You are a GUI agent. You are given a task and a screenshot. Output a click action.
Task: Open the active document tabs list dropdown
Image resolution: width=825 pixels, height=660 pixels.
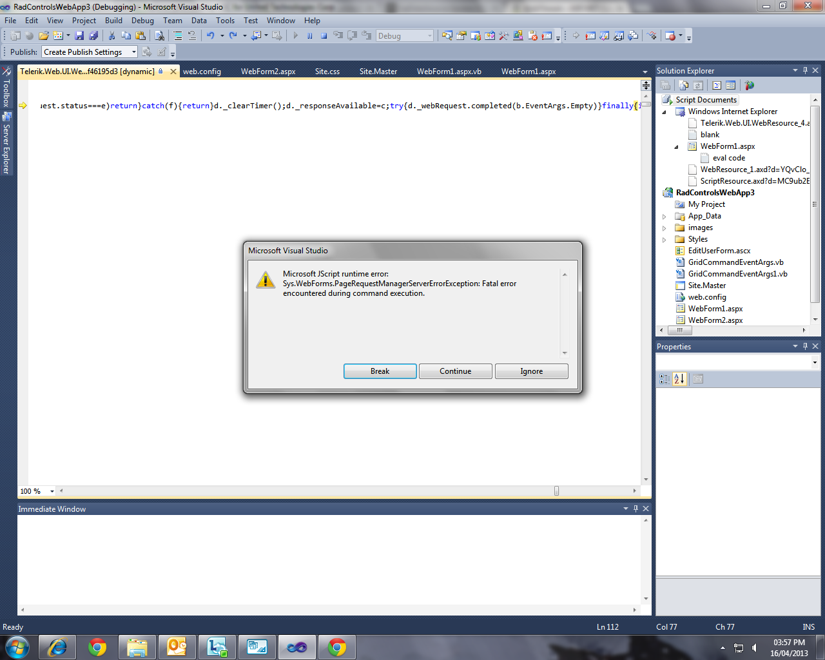tap(645, 72)
